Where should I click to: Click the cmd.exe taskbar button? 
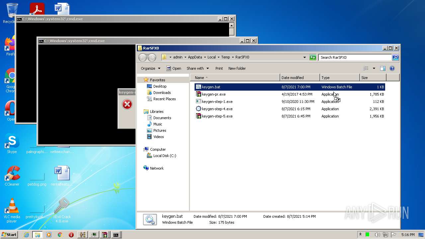[x=116, y=235]
